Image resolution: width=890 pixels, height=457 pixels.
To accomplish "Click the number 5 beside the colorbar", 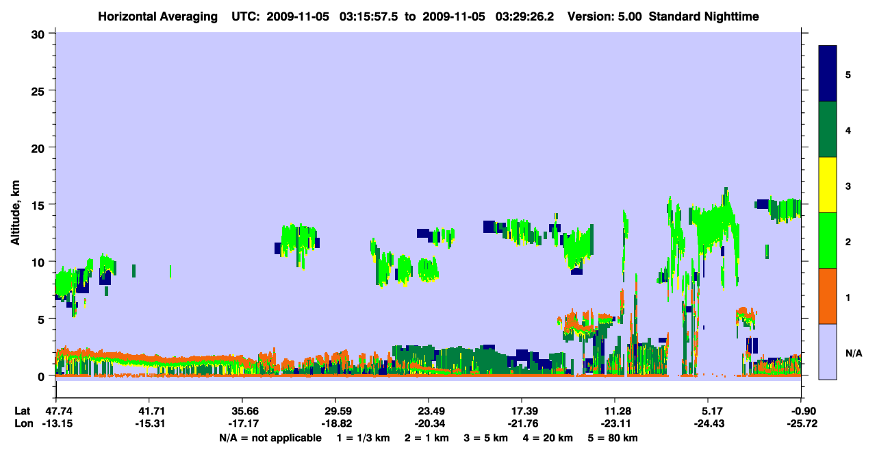I will (x=848, y=74).
